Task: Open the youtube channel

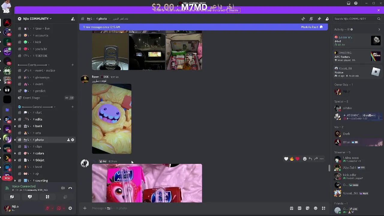Action: point(46,49)
